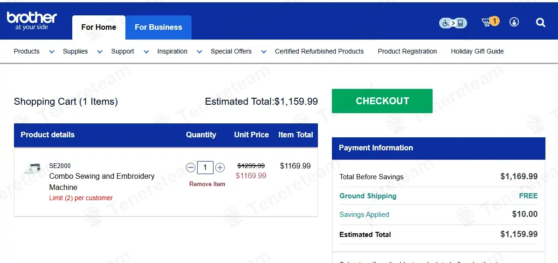Viewport: 558px width, 263px height.
Task: Expand the Supplies dropdown arrow
Action: pos(99,52)
